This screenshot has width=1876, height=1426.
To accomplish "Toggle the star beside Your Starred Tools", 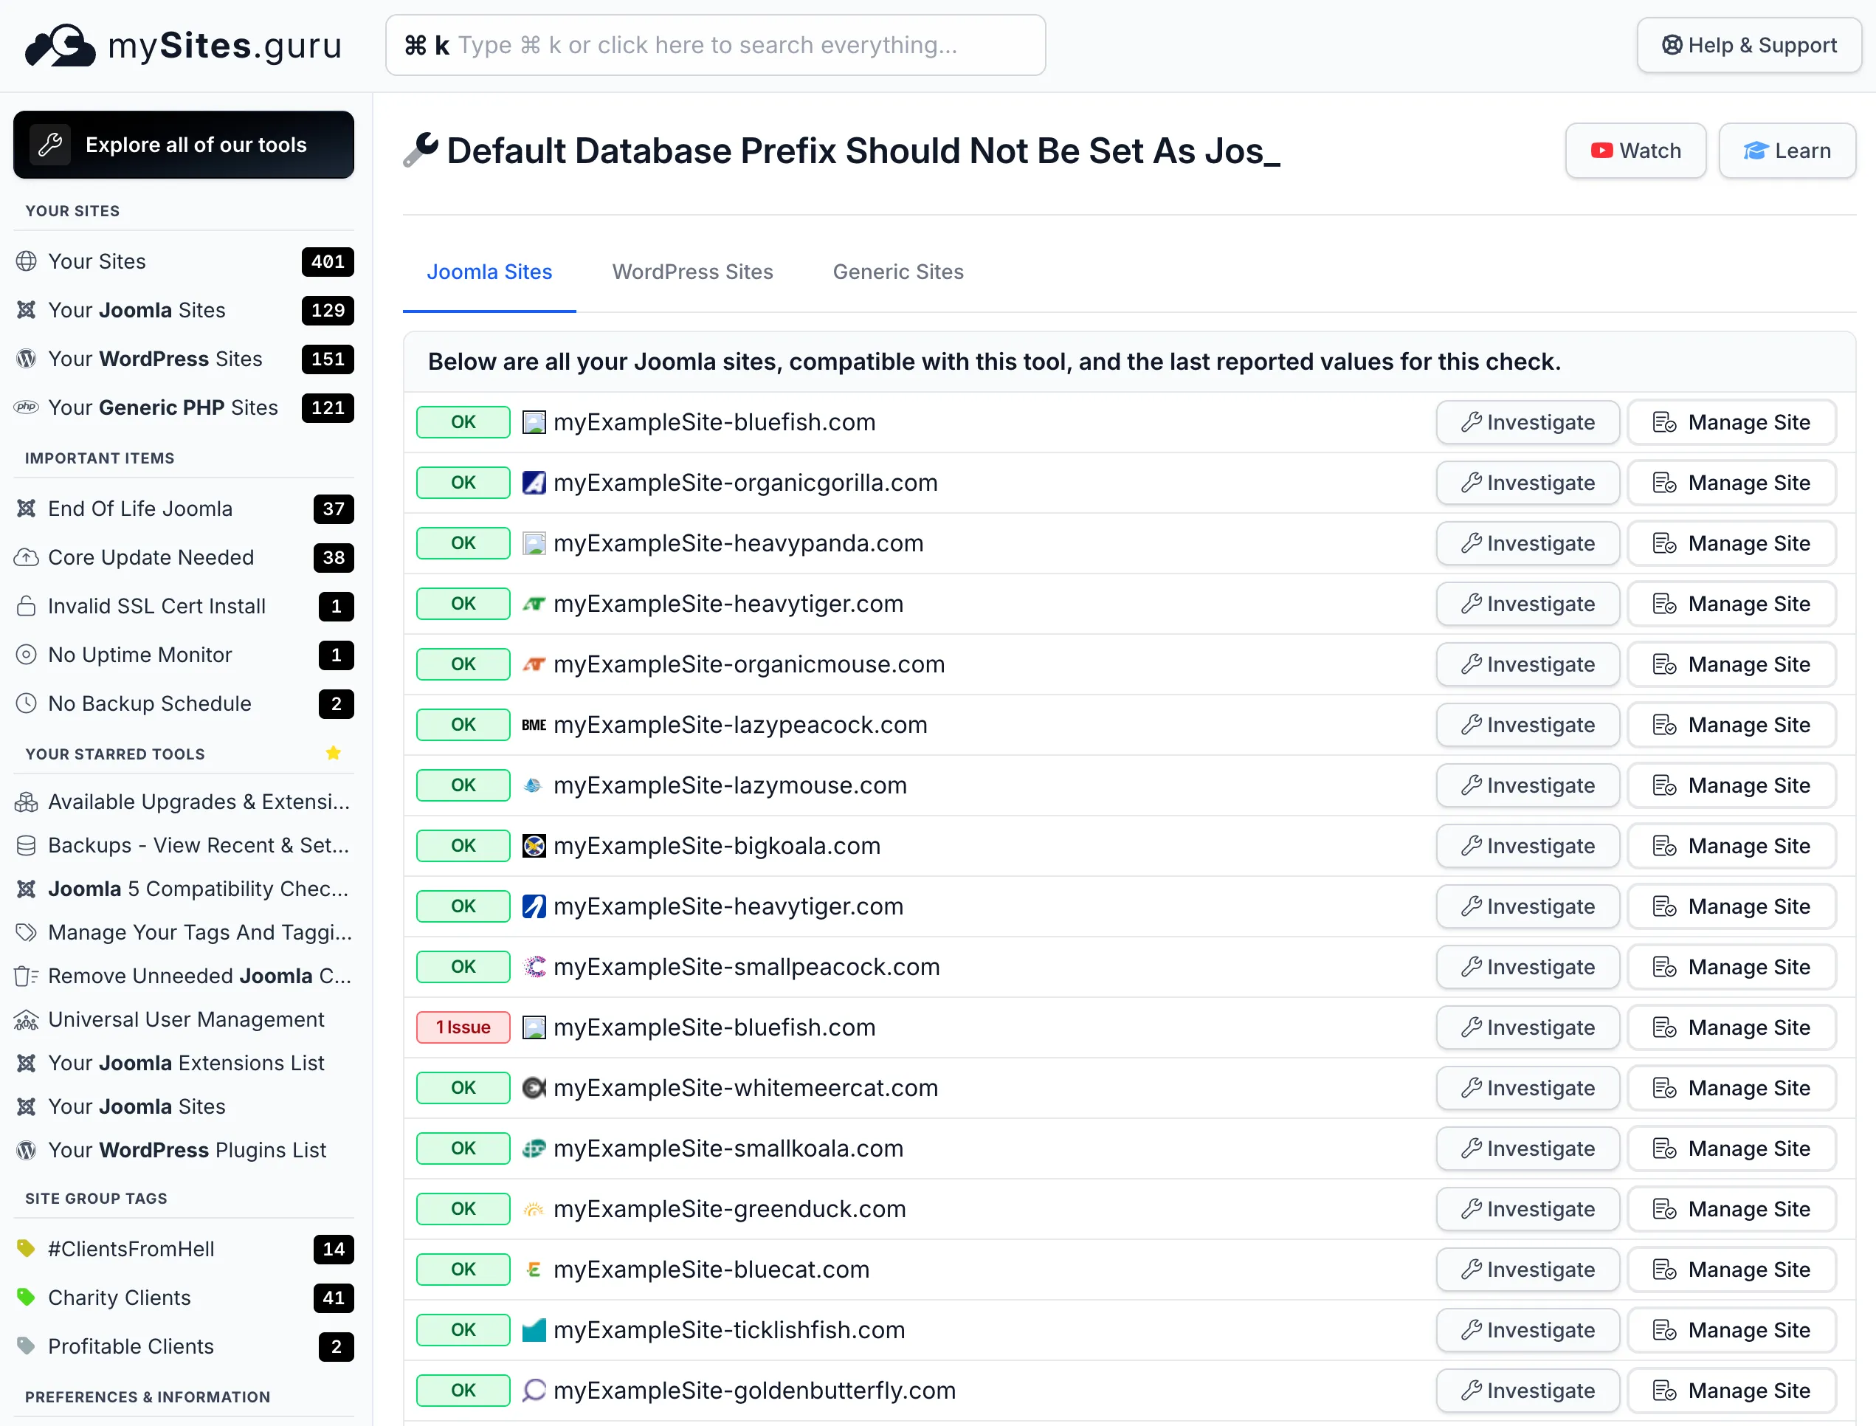I will click(x=333, y=752).
